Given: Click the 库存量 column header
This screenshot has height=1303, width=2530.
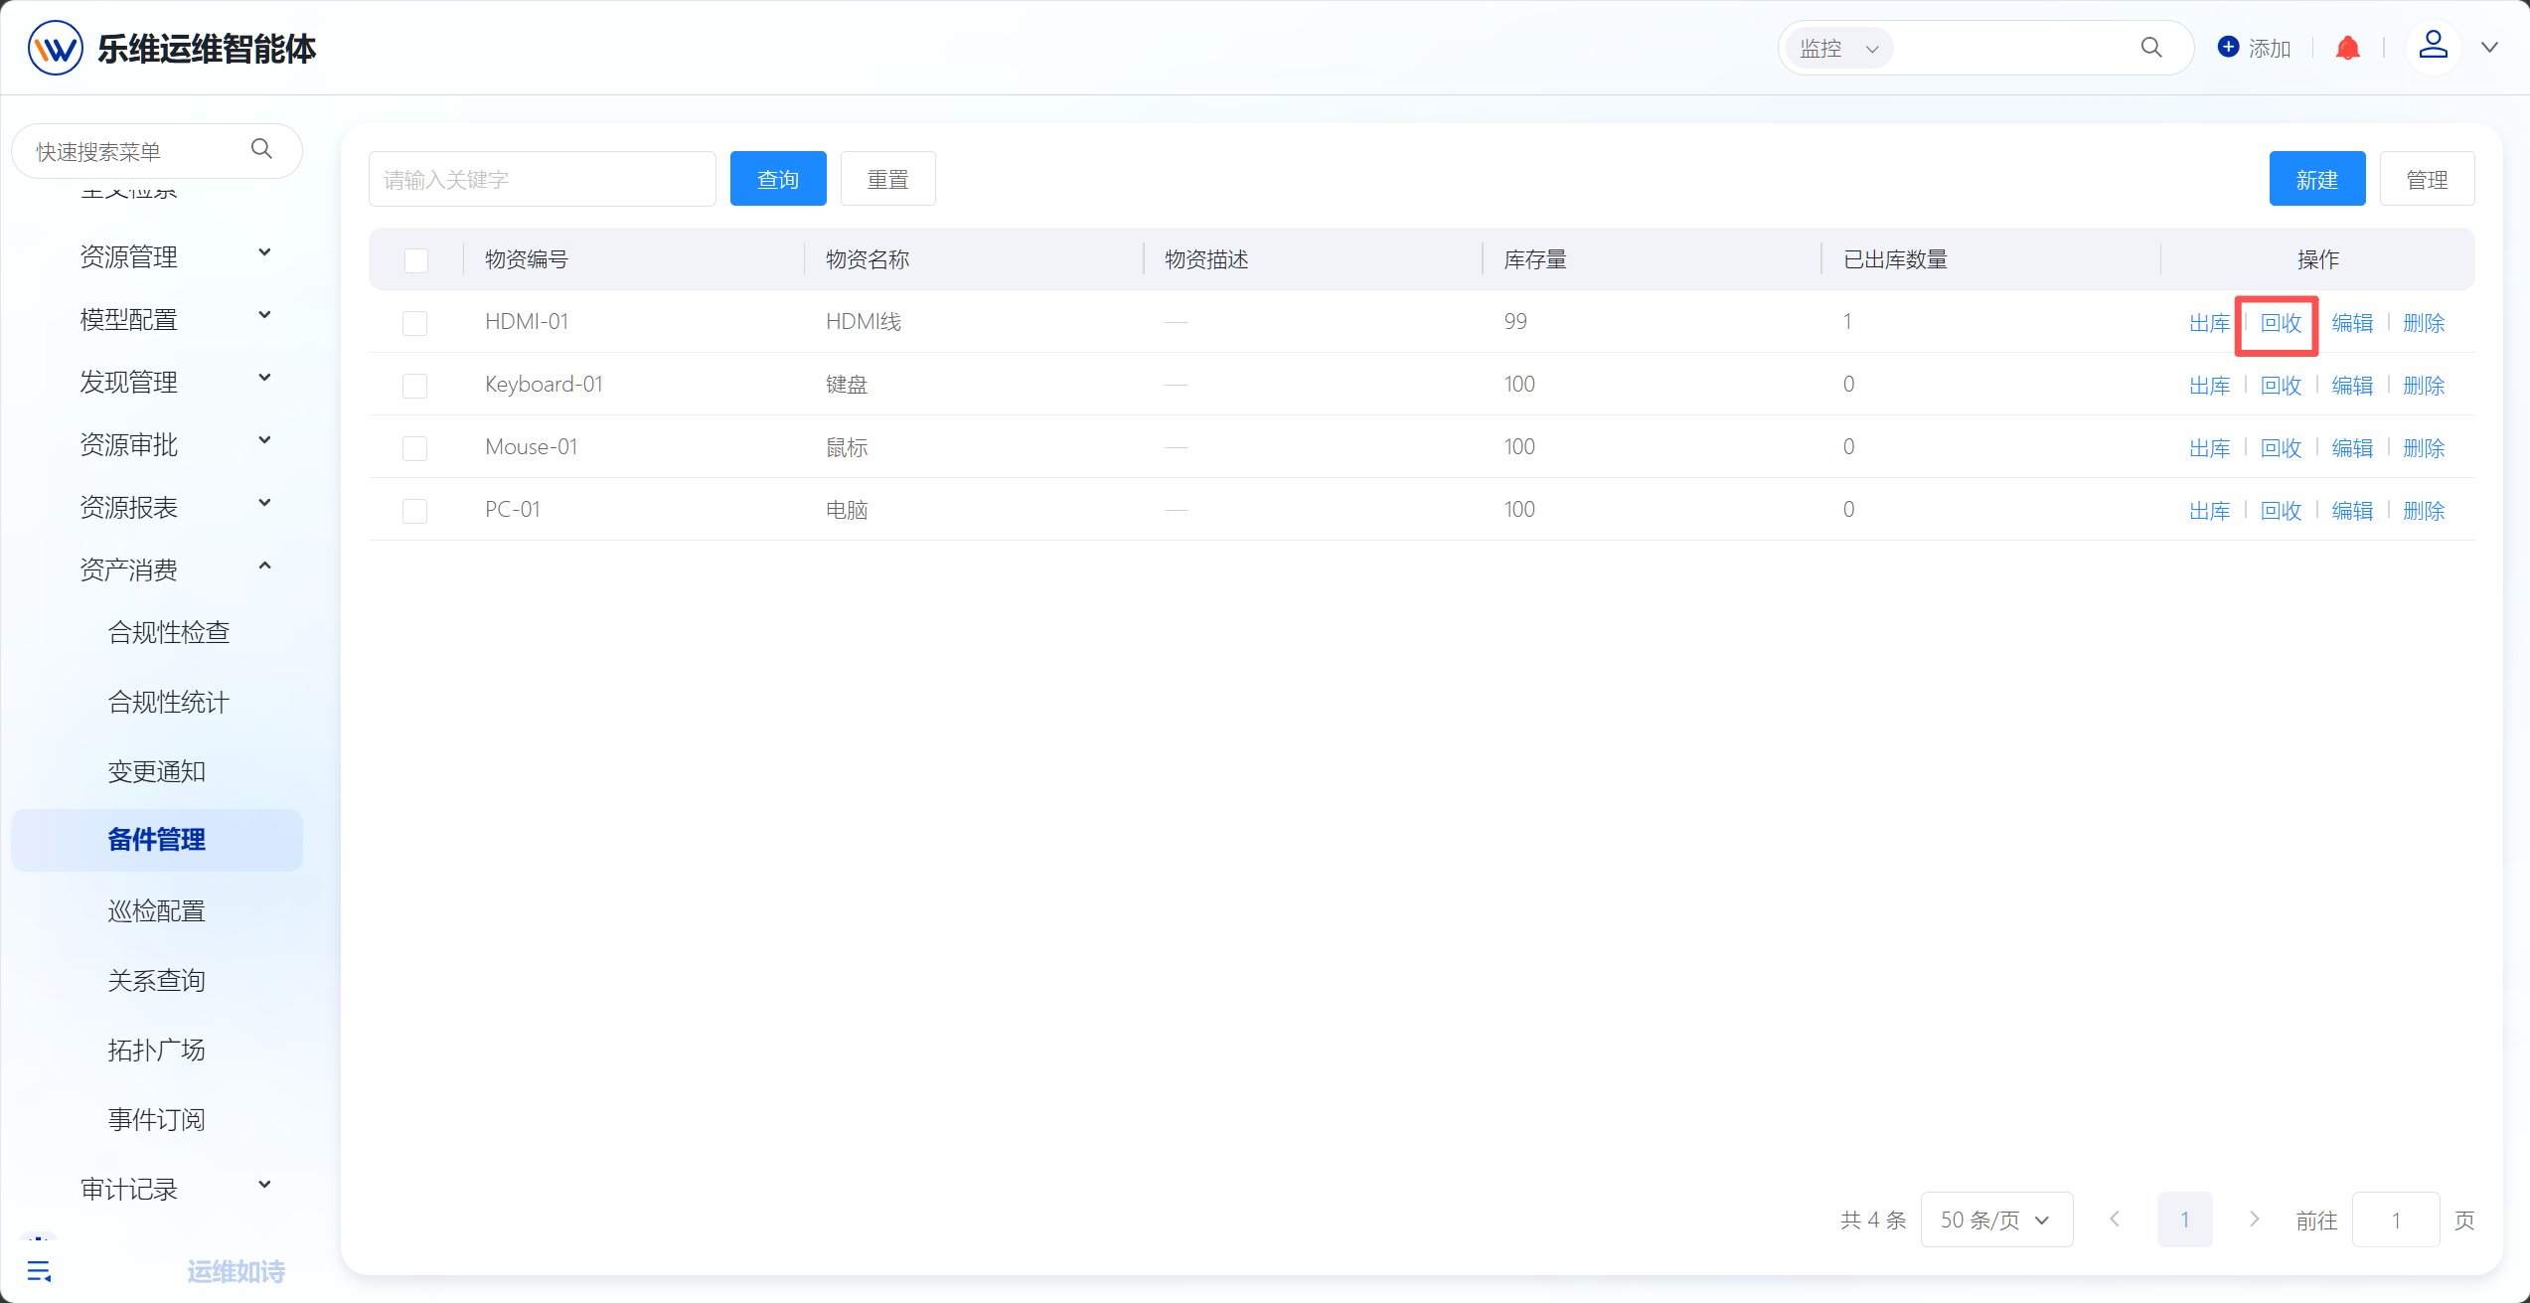Looking at the screenshot, I should [x=1535, y=259].
